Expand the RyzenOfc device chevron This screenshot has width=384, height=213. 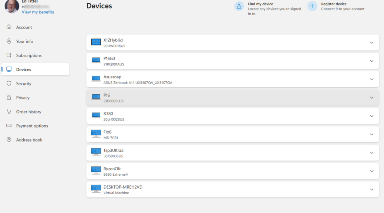click(371, 171)
